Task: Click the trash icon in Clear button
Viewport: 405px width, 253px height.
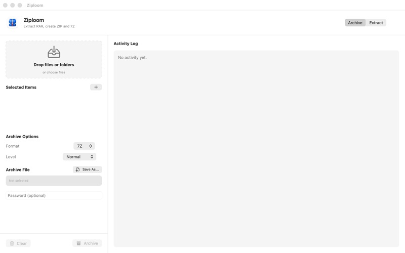Action: point(12,243)
